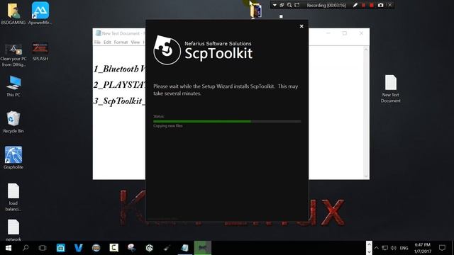Open the View menu in Notepad
The width and height of the screenshot is (454, 255).
point(135,42)
